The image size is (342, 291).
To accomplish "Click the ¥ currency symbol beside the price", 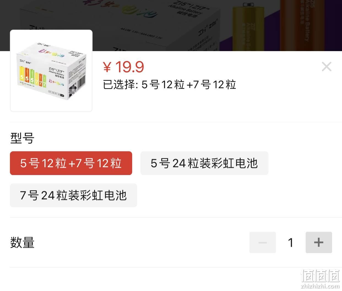I will pyautogui.click(x=107, y=67).
